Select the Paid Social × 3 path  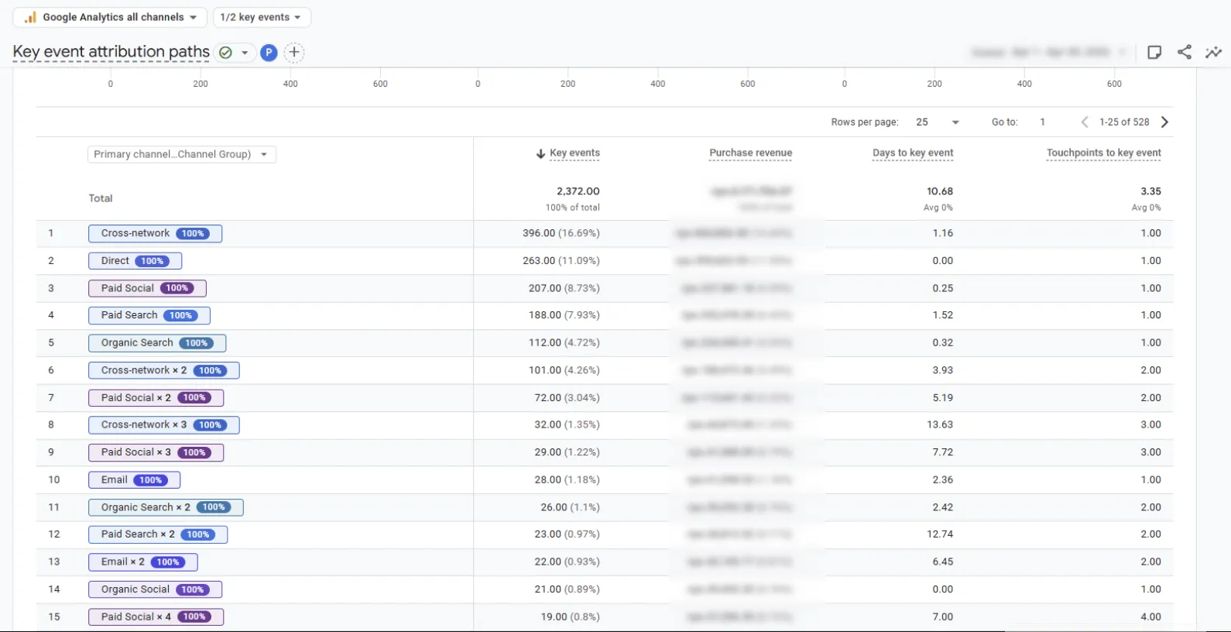click(x=156, y=452)
